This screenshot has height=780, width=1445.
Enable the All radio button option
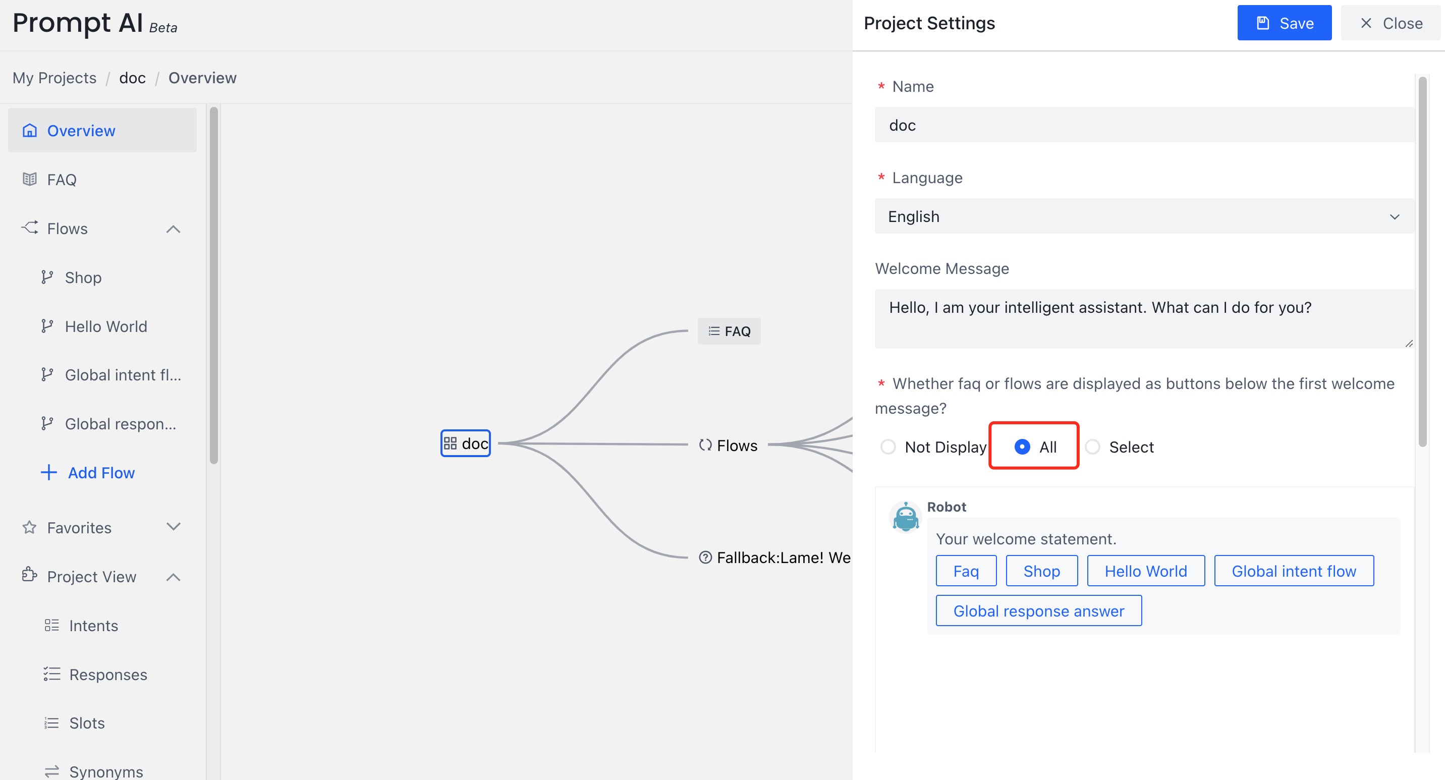point(1022,447)
